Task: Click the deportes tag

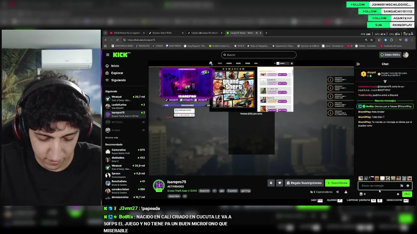Action: 174,196
